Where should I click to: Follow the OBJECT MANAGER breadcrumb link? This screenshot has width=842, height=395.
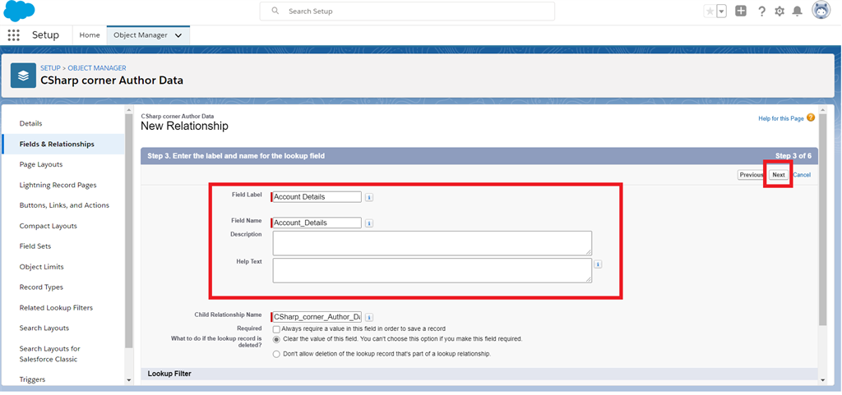[97, 68]
